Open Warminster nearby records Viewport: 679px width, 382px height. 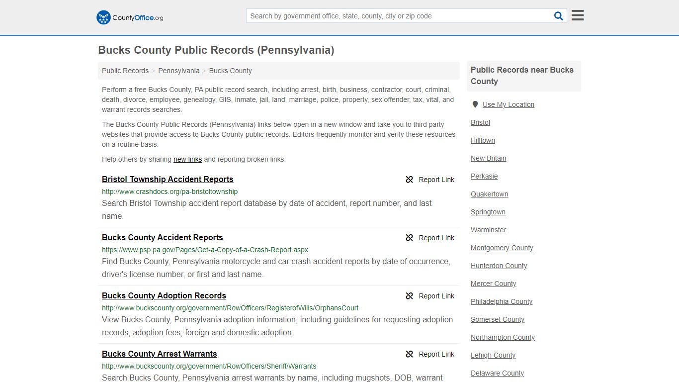tap(488, 230)
